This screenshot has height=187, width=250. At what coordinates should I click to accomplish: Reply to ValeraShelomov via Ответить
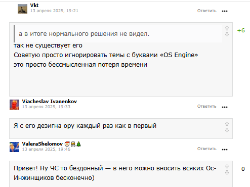[x=207, y=149]
